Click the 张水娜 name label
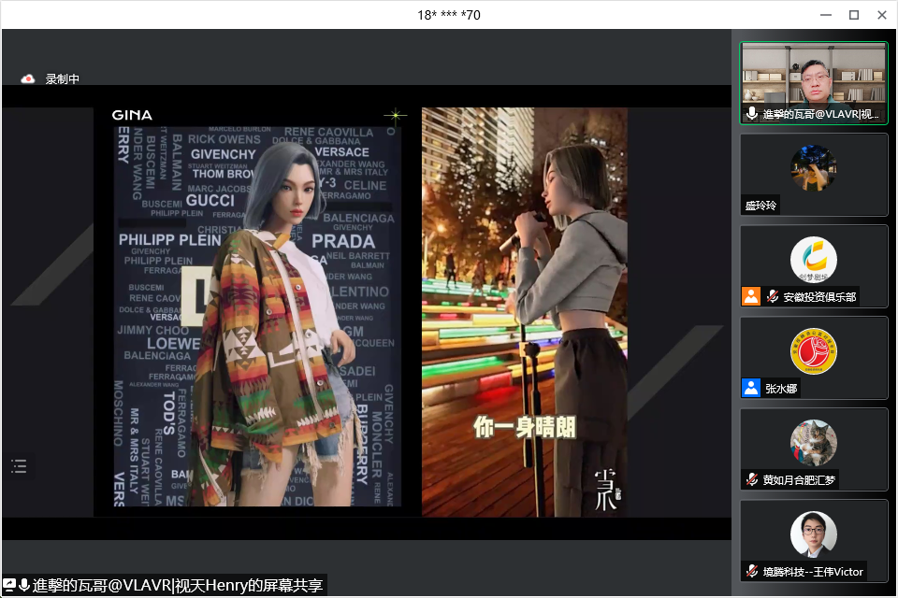The image size is (898, 598). click(x=781, y=388)
